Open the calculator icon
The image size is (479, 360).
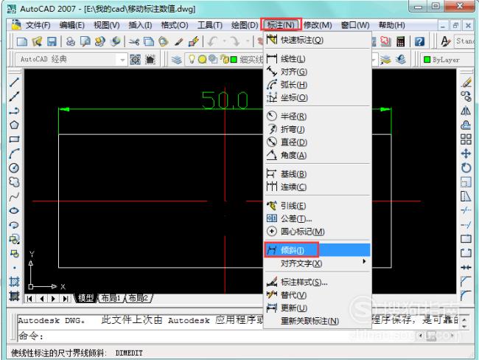point(400,41)
